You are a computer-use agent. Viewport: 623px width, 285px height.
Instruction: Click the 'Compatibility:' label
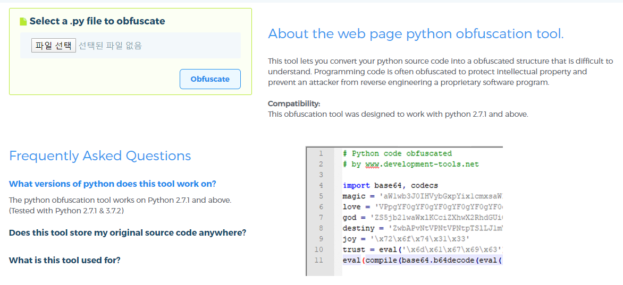294,104
